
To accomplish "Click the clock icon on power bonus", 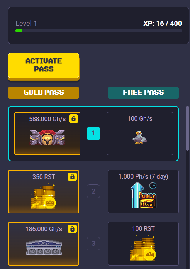I will pos(153,186).
